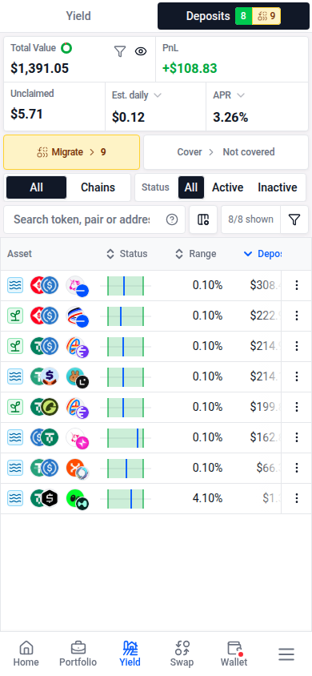
Task: Switch to the Yield top tab
Action: (x=78, y=16)
